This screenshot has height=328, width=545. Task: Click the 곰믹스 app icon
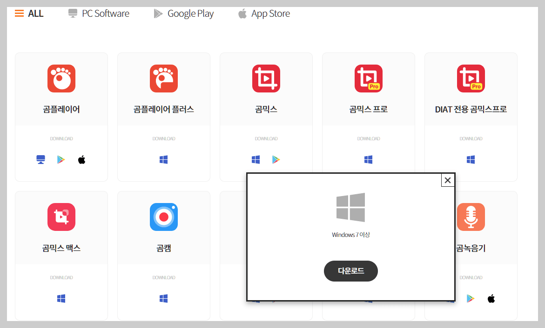coord(266,79)
